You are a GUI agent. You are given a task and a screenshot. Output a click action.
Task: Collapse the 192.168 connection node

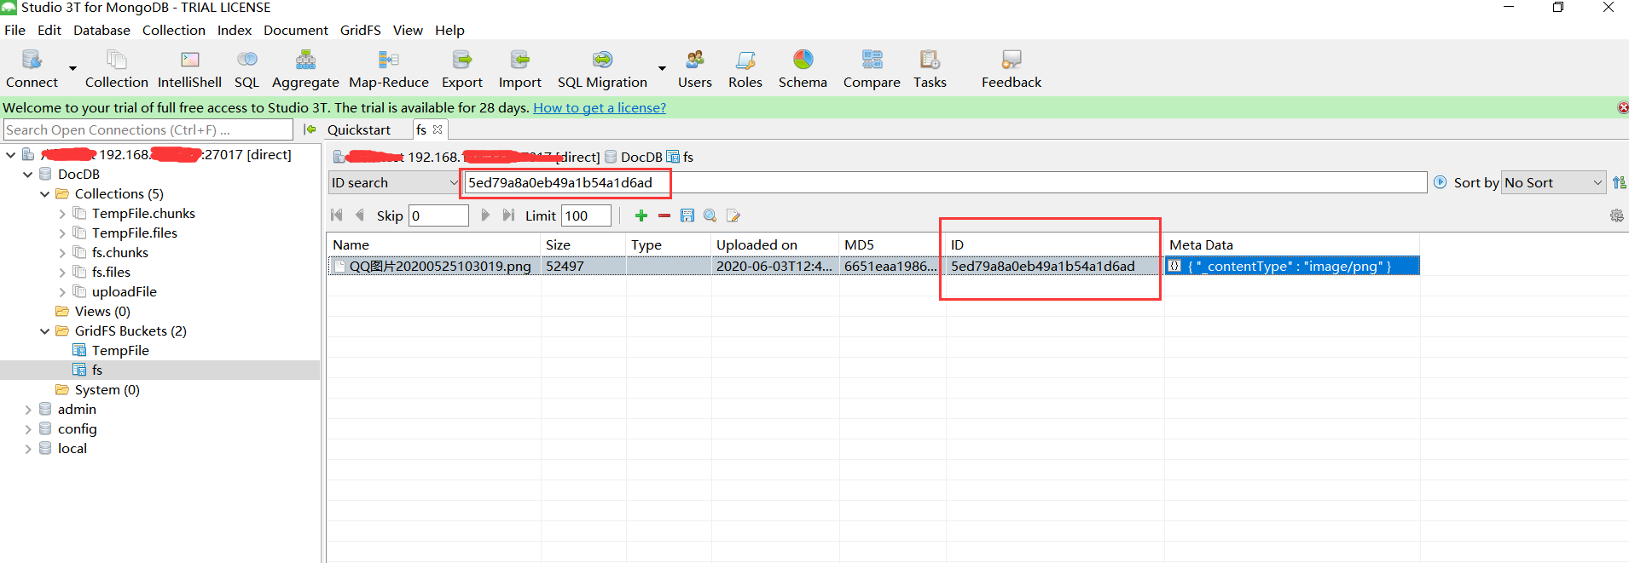click(10, 154)
